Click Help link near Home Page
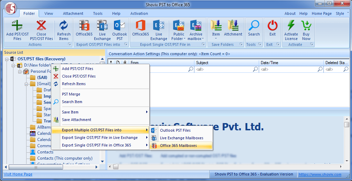The image size is (352, 181). click(x=303, y=13)
